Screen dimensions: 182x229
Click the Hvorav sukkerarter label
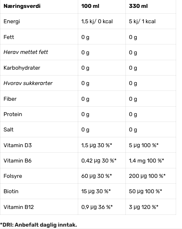click(28, 83)
